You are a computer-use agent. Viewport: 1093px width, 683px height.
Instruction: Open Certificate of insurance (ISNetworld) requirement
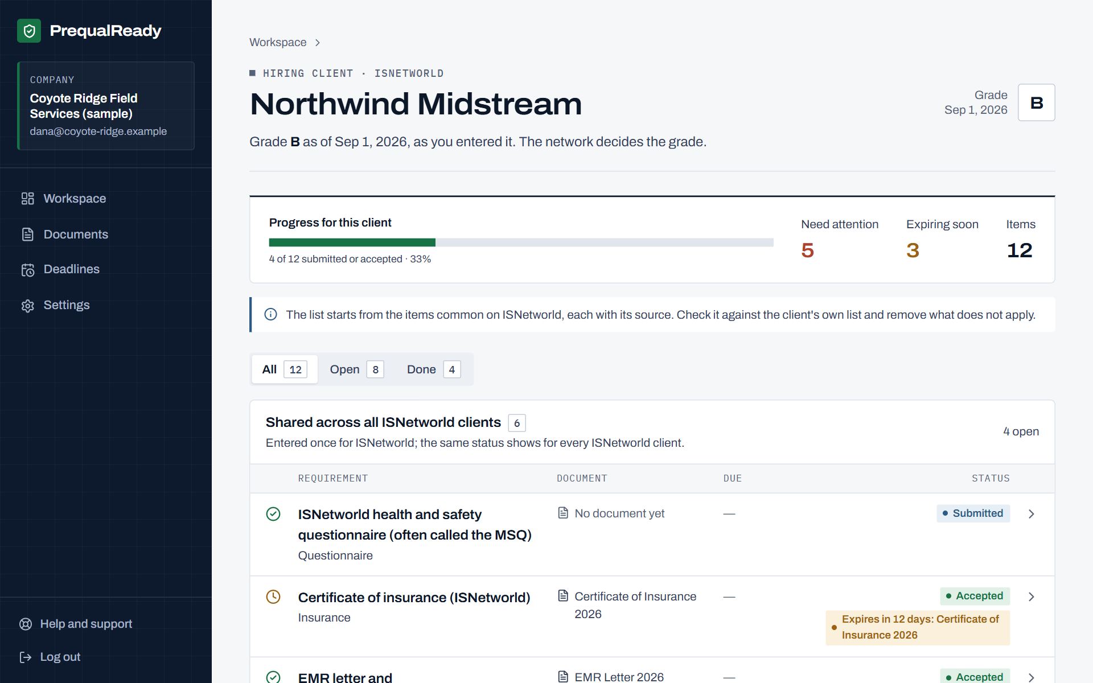tap(414, 598)
